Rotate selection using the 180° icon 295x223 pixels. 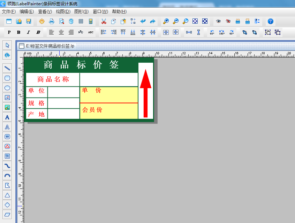[x=222, y=32]
